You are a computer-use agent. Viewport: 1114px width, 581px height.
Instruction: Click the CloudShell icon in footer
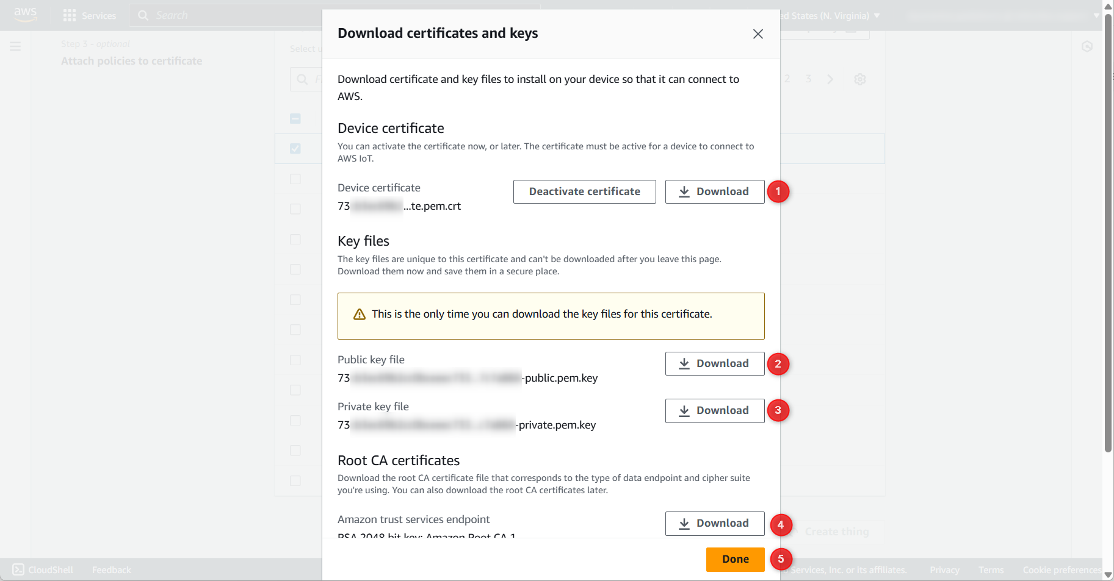[18, 569]
